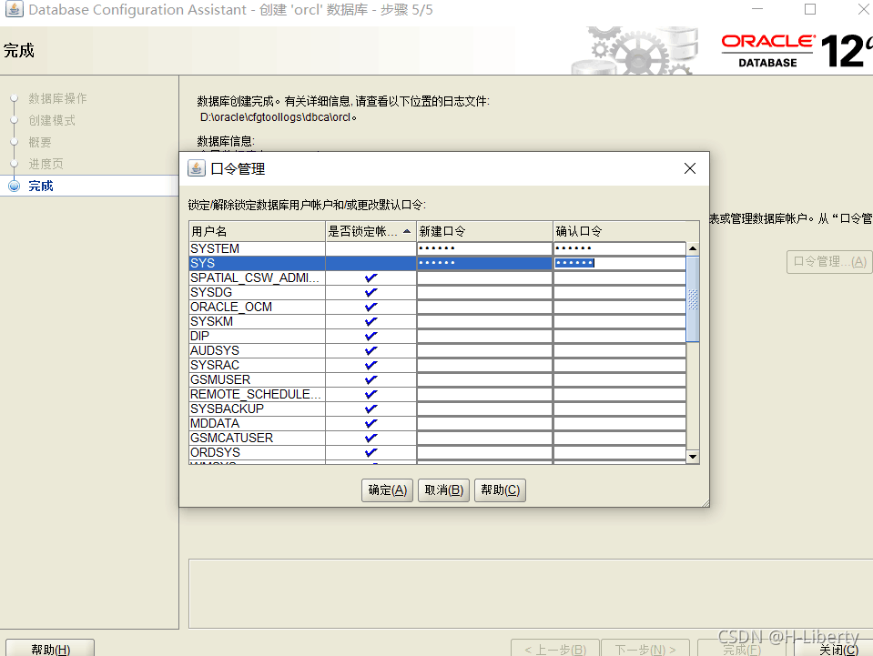Click the 新建口令 column header
The width and height of the screenshot is (873, 656).
tap(484, 231)
